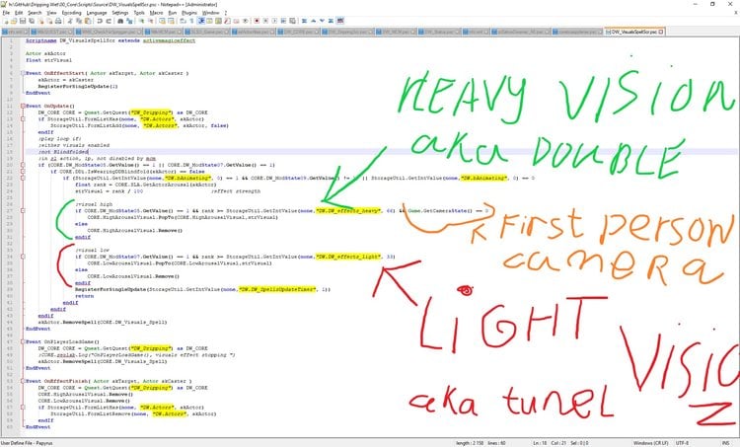
Task: Run macro multiple times icon
Action: coord(283,21)
